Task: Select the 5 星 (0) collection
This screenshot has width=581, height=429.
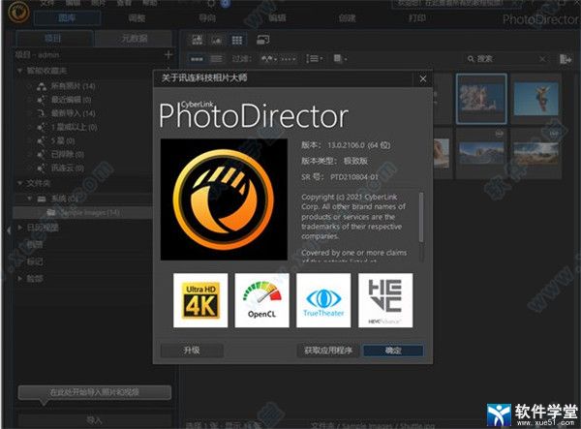Action: pos(63,140)
